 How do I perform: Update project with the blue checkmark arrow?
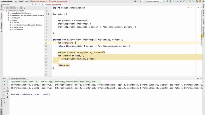[x=181, y=1]
